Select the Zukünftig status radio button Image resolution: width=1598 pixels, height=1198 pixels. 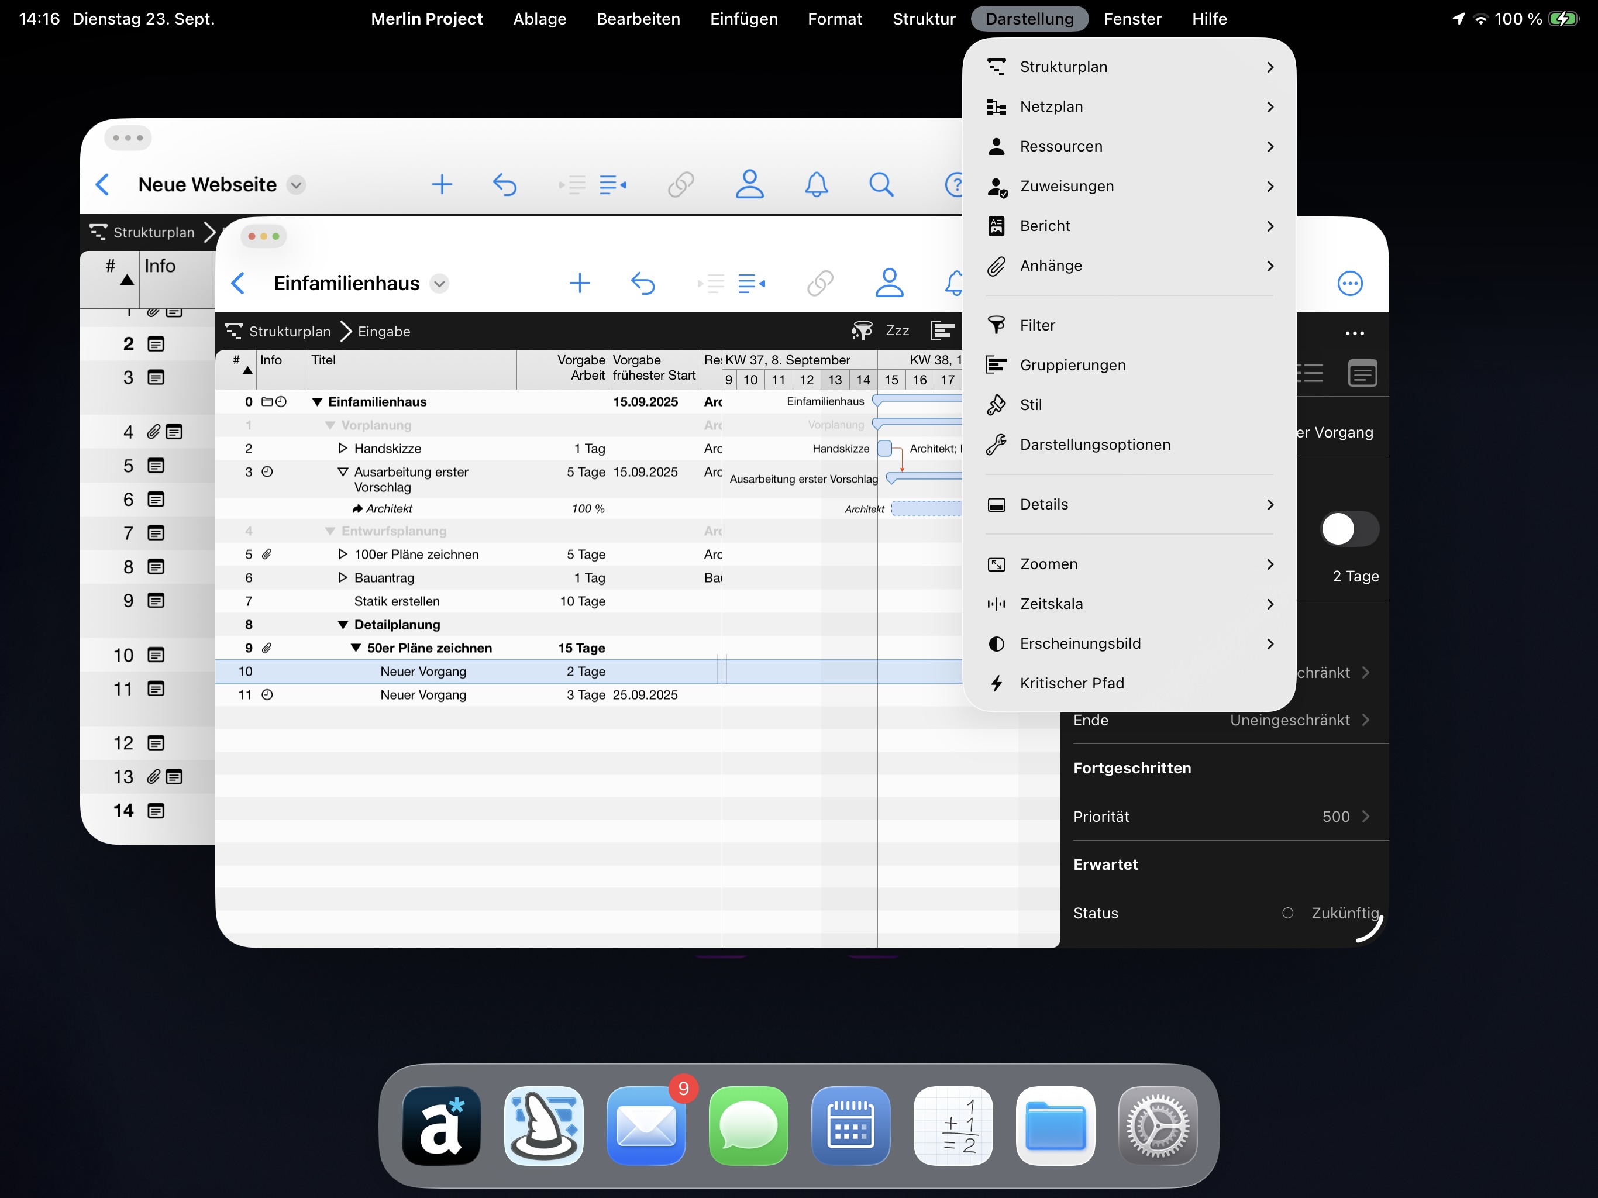(x=1288, y=913)
